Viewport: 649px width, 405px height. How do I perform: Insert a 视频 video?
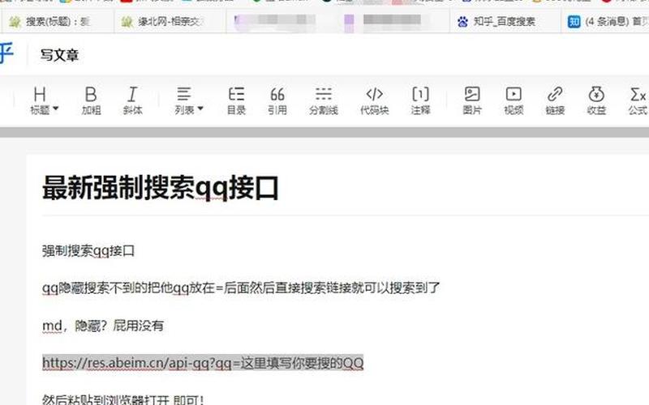point(514,100)
